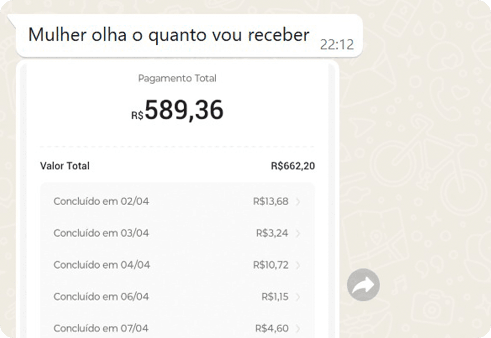This screenshot has height=338, width=491.
Task: Open the chevron on the 07/04 row
Action: [x=298, y=328]
